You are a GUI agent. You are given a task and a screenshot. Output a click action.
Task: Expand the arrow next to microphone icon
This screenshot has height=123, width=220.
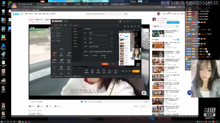[112, 71]
